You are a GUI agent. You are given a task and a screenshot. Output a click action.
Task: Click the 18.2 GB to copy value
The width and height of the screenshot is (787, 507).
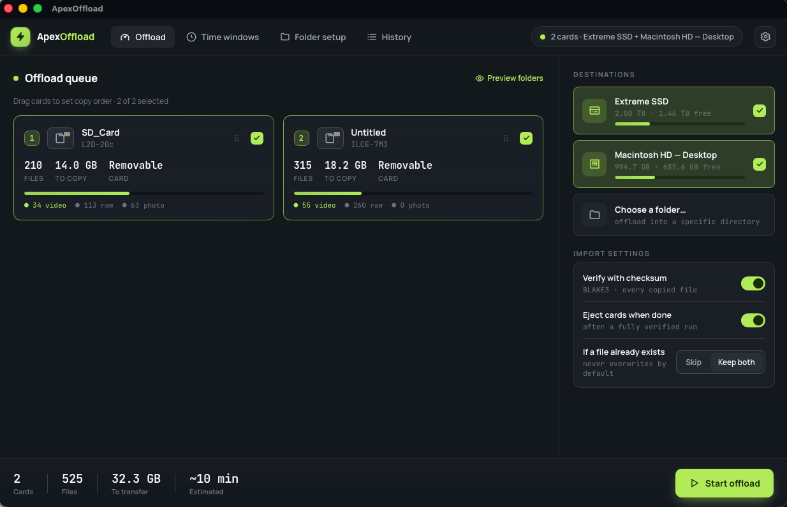pyautogui.click(x=346, y=165)
